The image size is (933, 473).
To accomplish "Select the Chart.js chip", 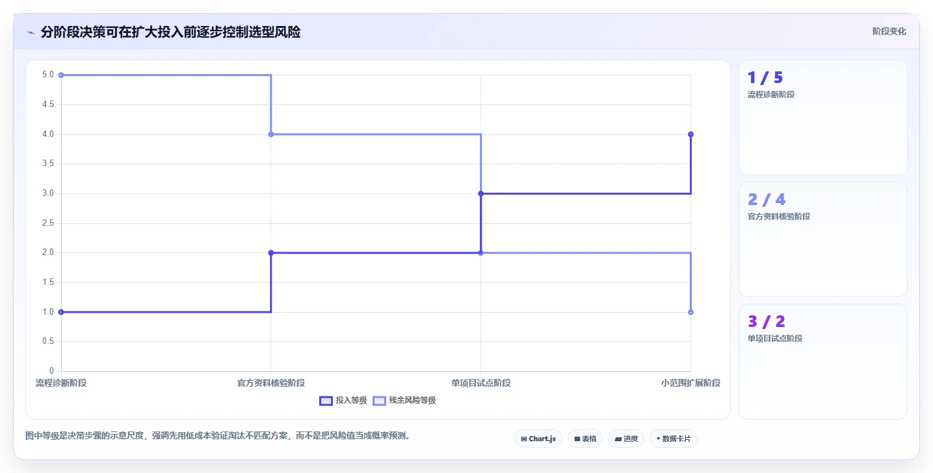I will pyautogui.click(x=538, y=439).
